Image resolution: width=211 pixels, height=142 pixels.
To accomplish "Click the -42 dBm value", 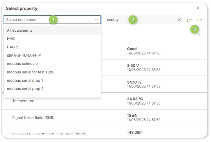I will [x=135, y=132].
